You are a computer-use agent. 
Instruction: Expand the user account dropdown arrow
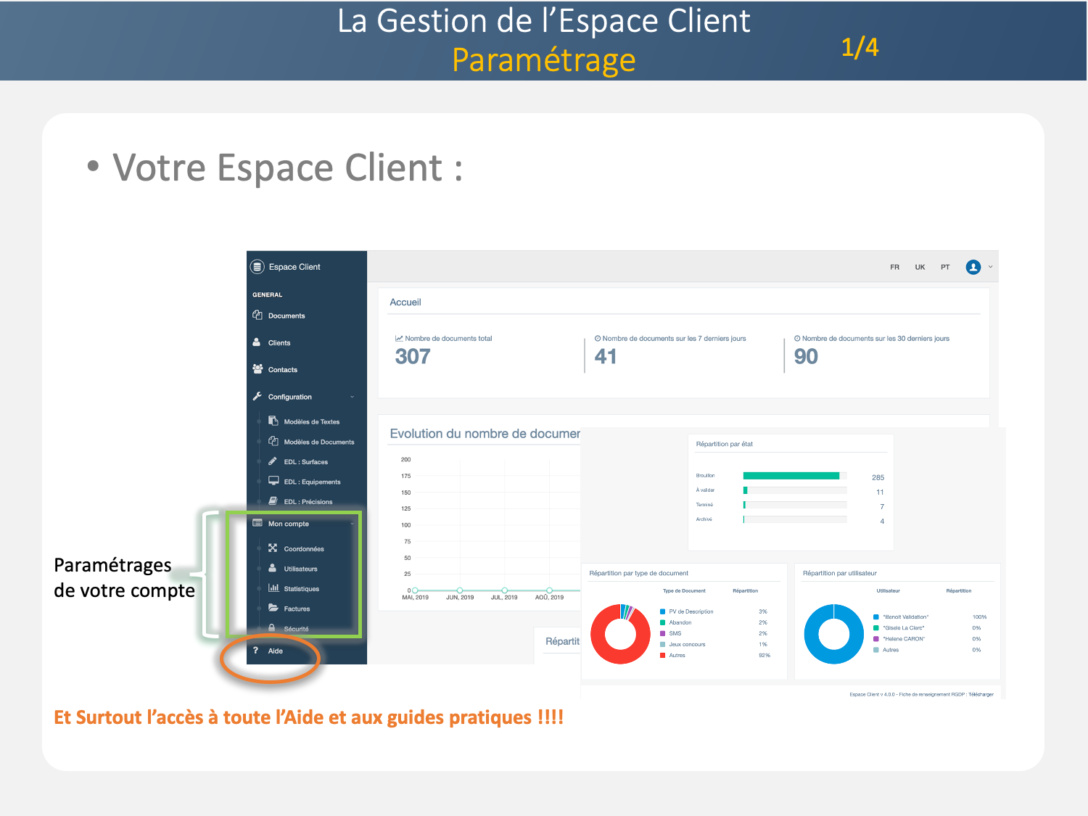(x=991, y=267)
